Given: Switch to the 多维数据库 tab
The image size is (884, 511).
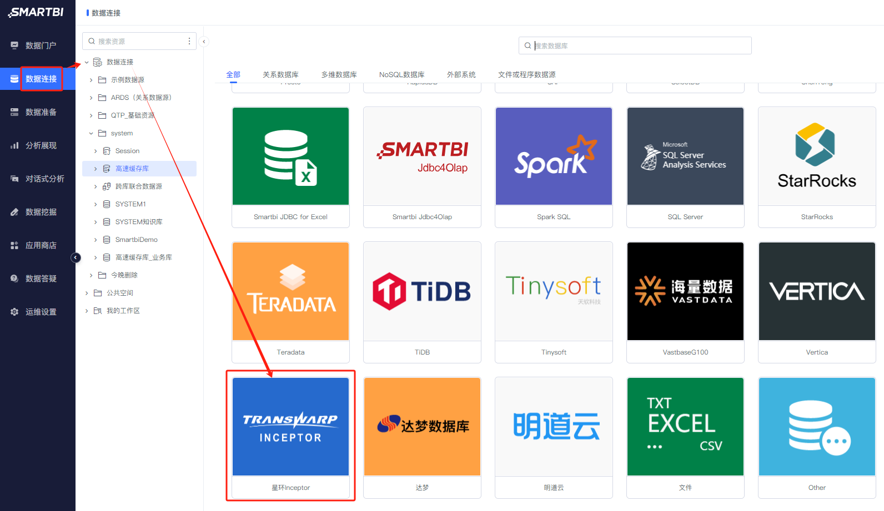Looking at the screenshot, I should pyautogui.click(x=339, y=74).
